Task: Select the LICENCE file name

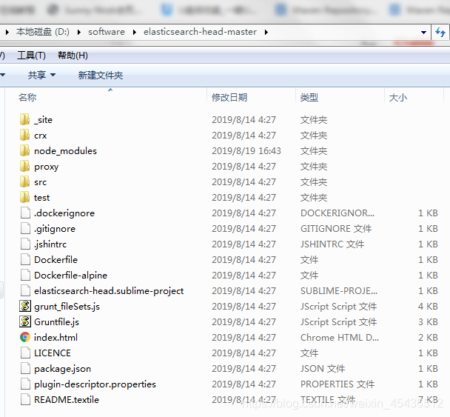Action: click(x=53, y=353)
